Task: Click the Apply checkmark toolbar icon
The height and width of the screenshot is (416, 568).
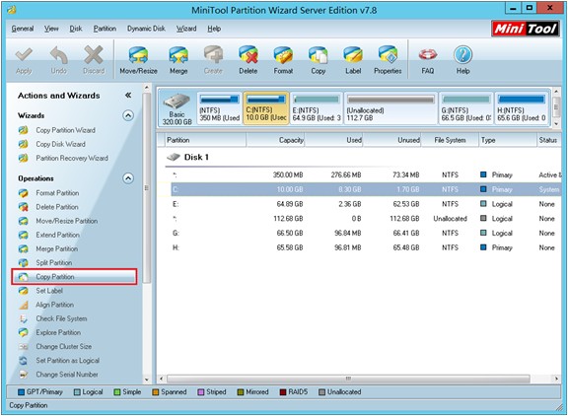Action: pyautogui.click(x=24, y=60)
